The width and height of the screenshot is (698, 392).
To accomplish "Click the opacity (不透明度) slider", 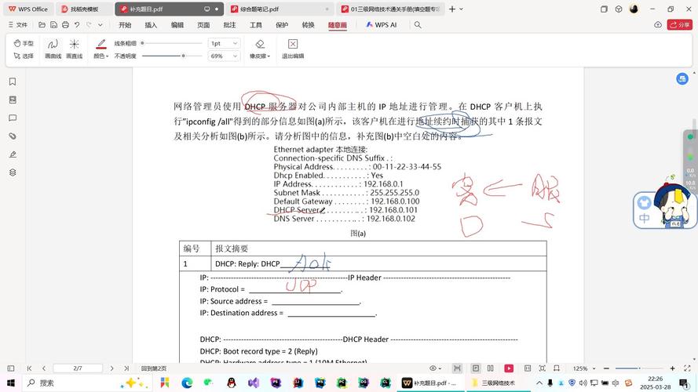I will click(171, 56).
